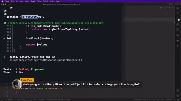Click the LF end-of-line selector

pyautogui.click(x=158, y=100)
